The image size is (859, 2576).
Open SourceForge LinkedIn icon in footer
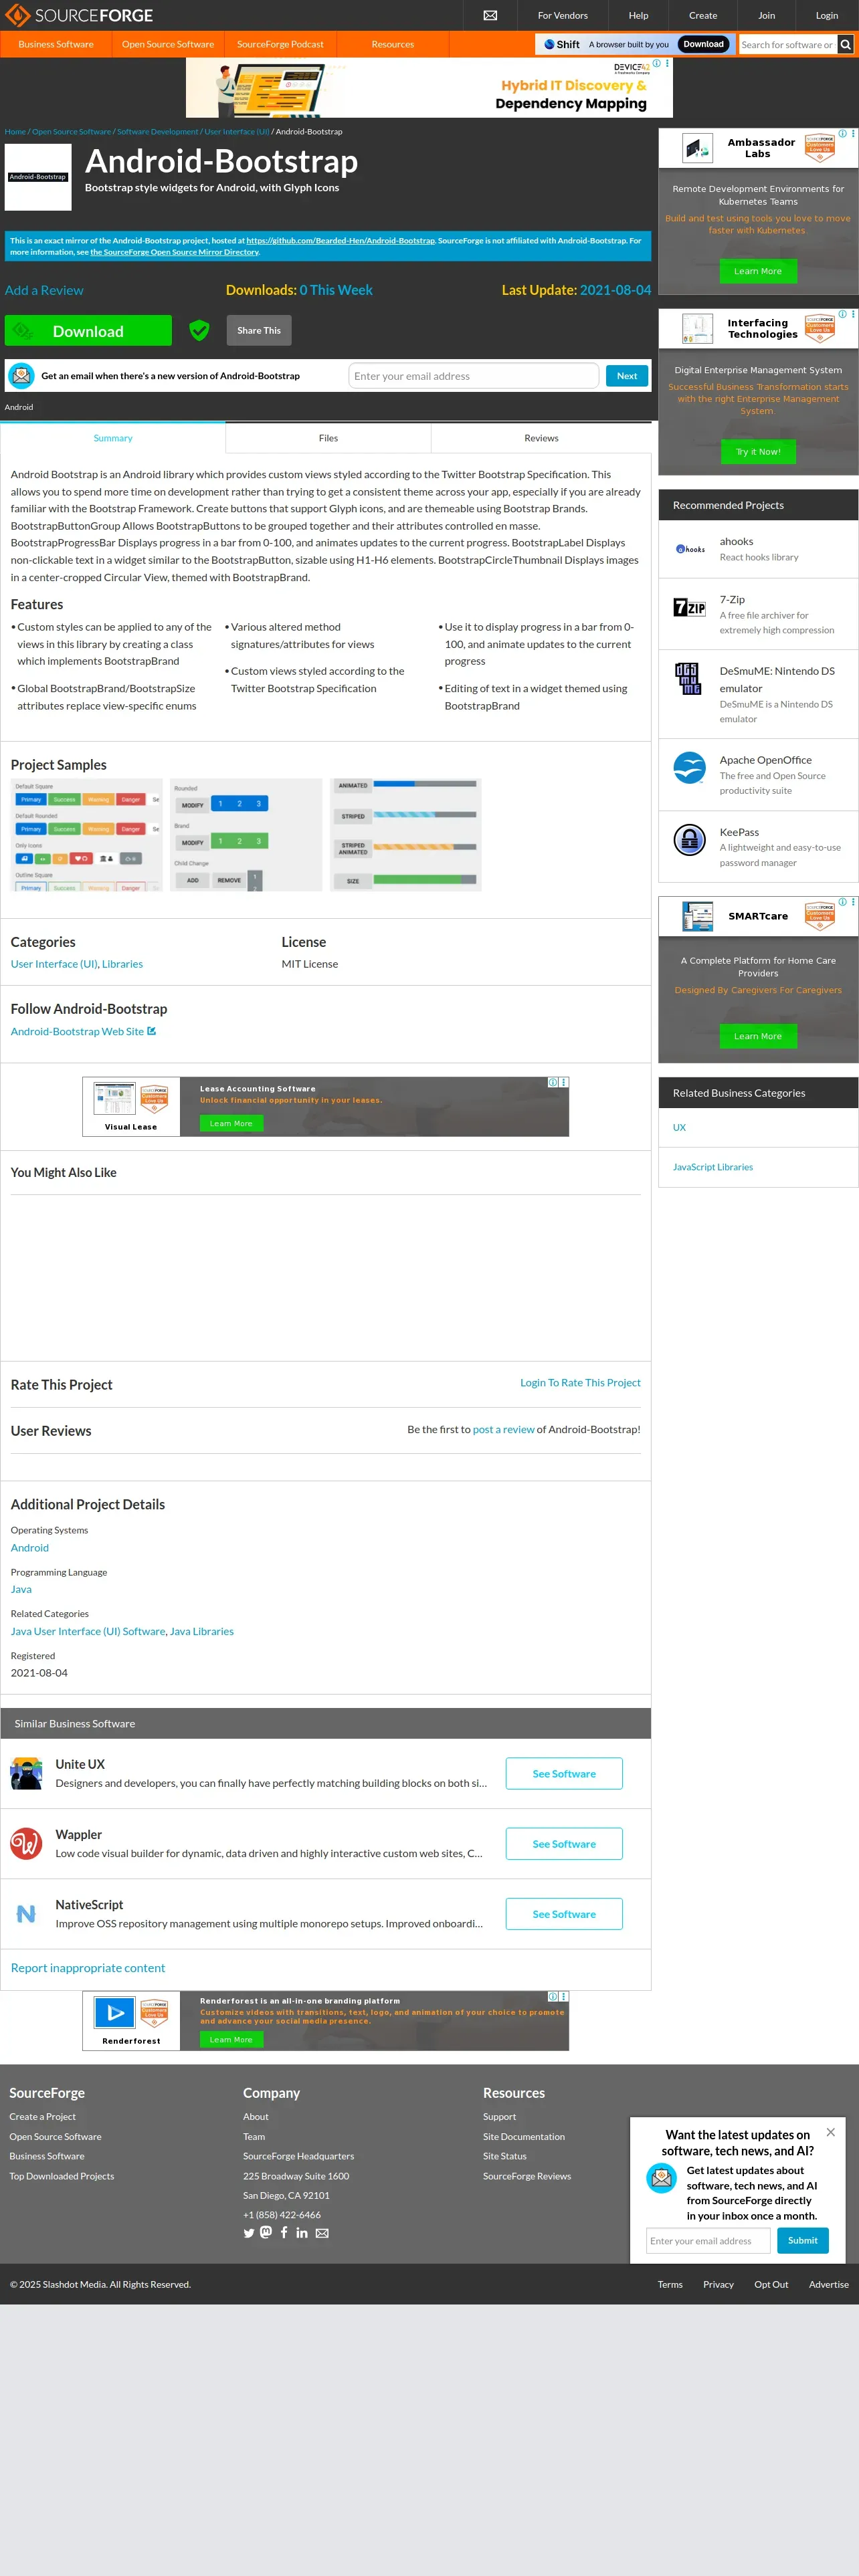pyautogui.click(x=302, y=2233)
